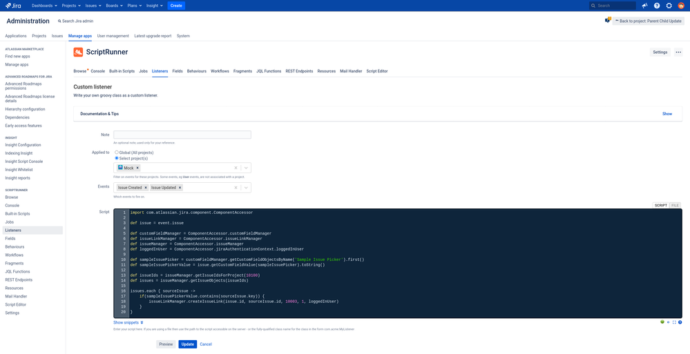Open the projects dropdown arrow
Viewport: 690px width, 354px height.
(x=246, y=168)
